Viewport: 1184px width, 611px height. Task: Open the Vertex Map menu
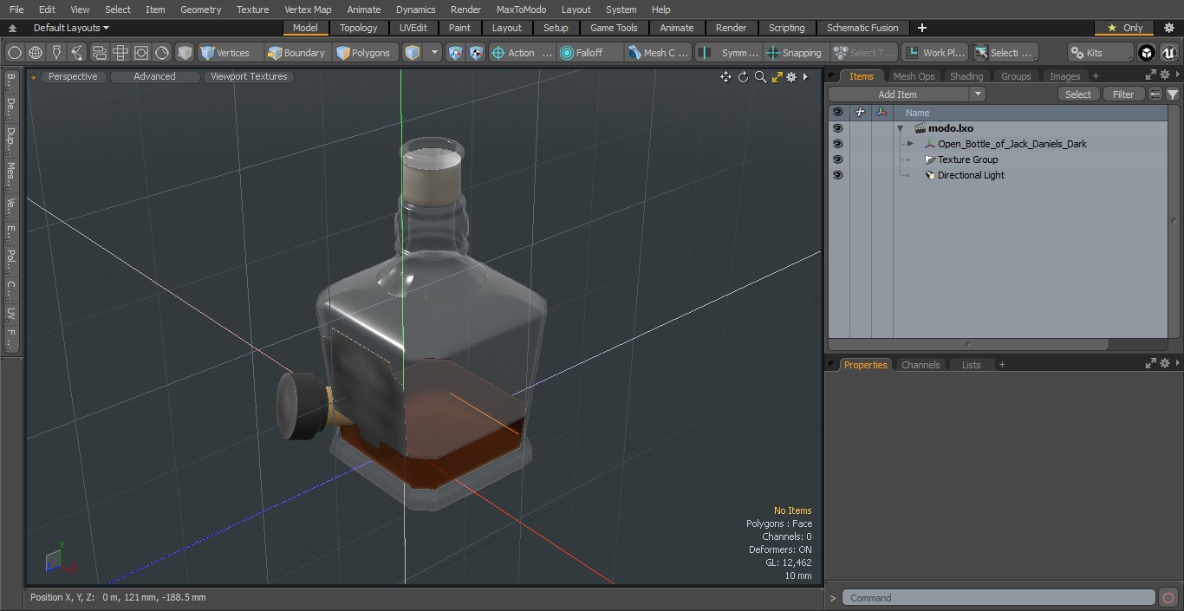point(308,10)
